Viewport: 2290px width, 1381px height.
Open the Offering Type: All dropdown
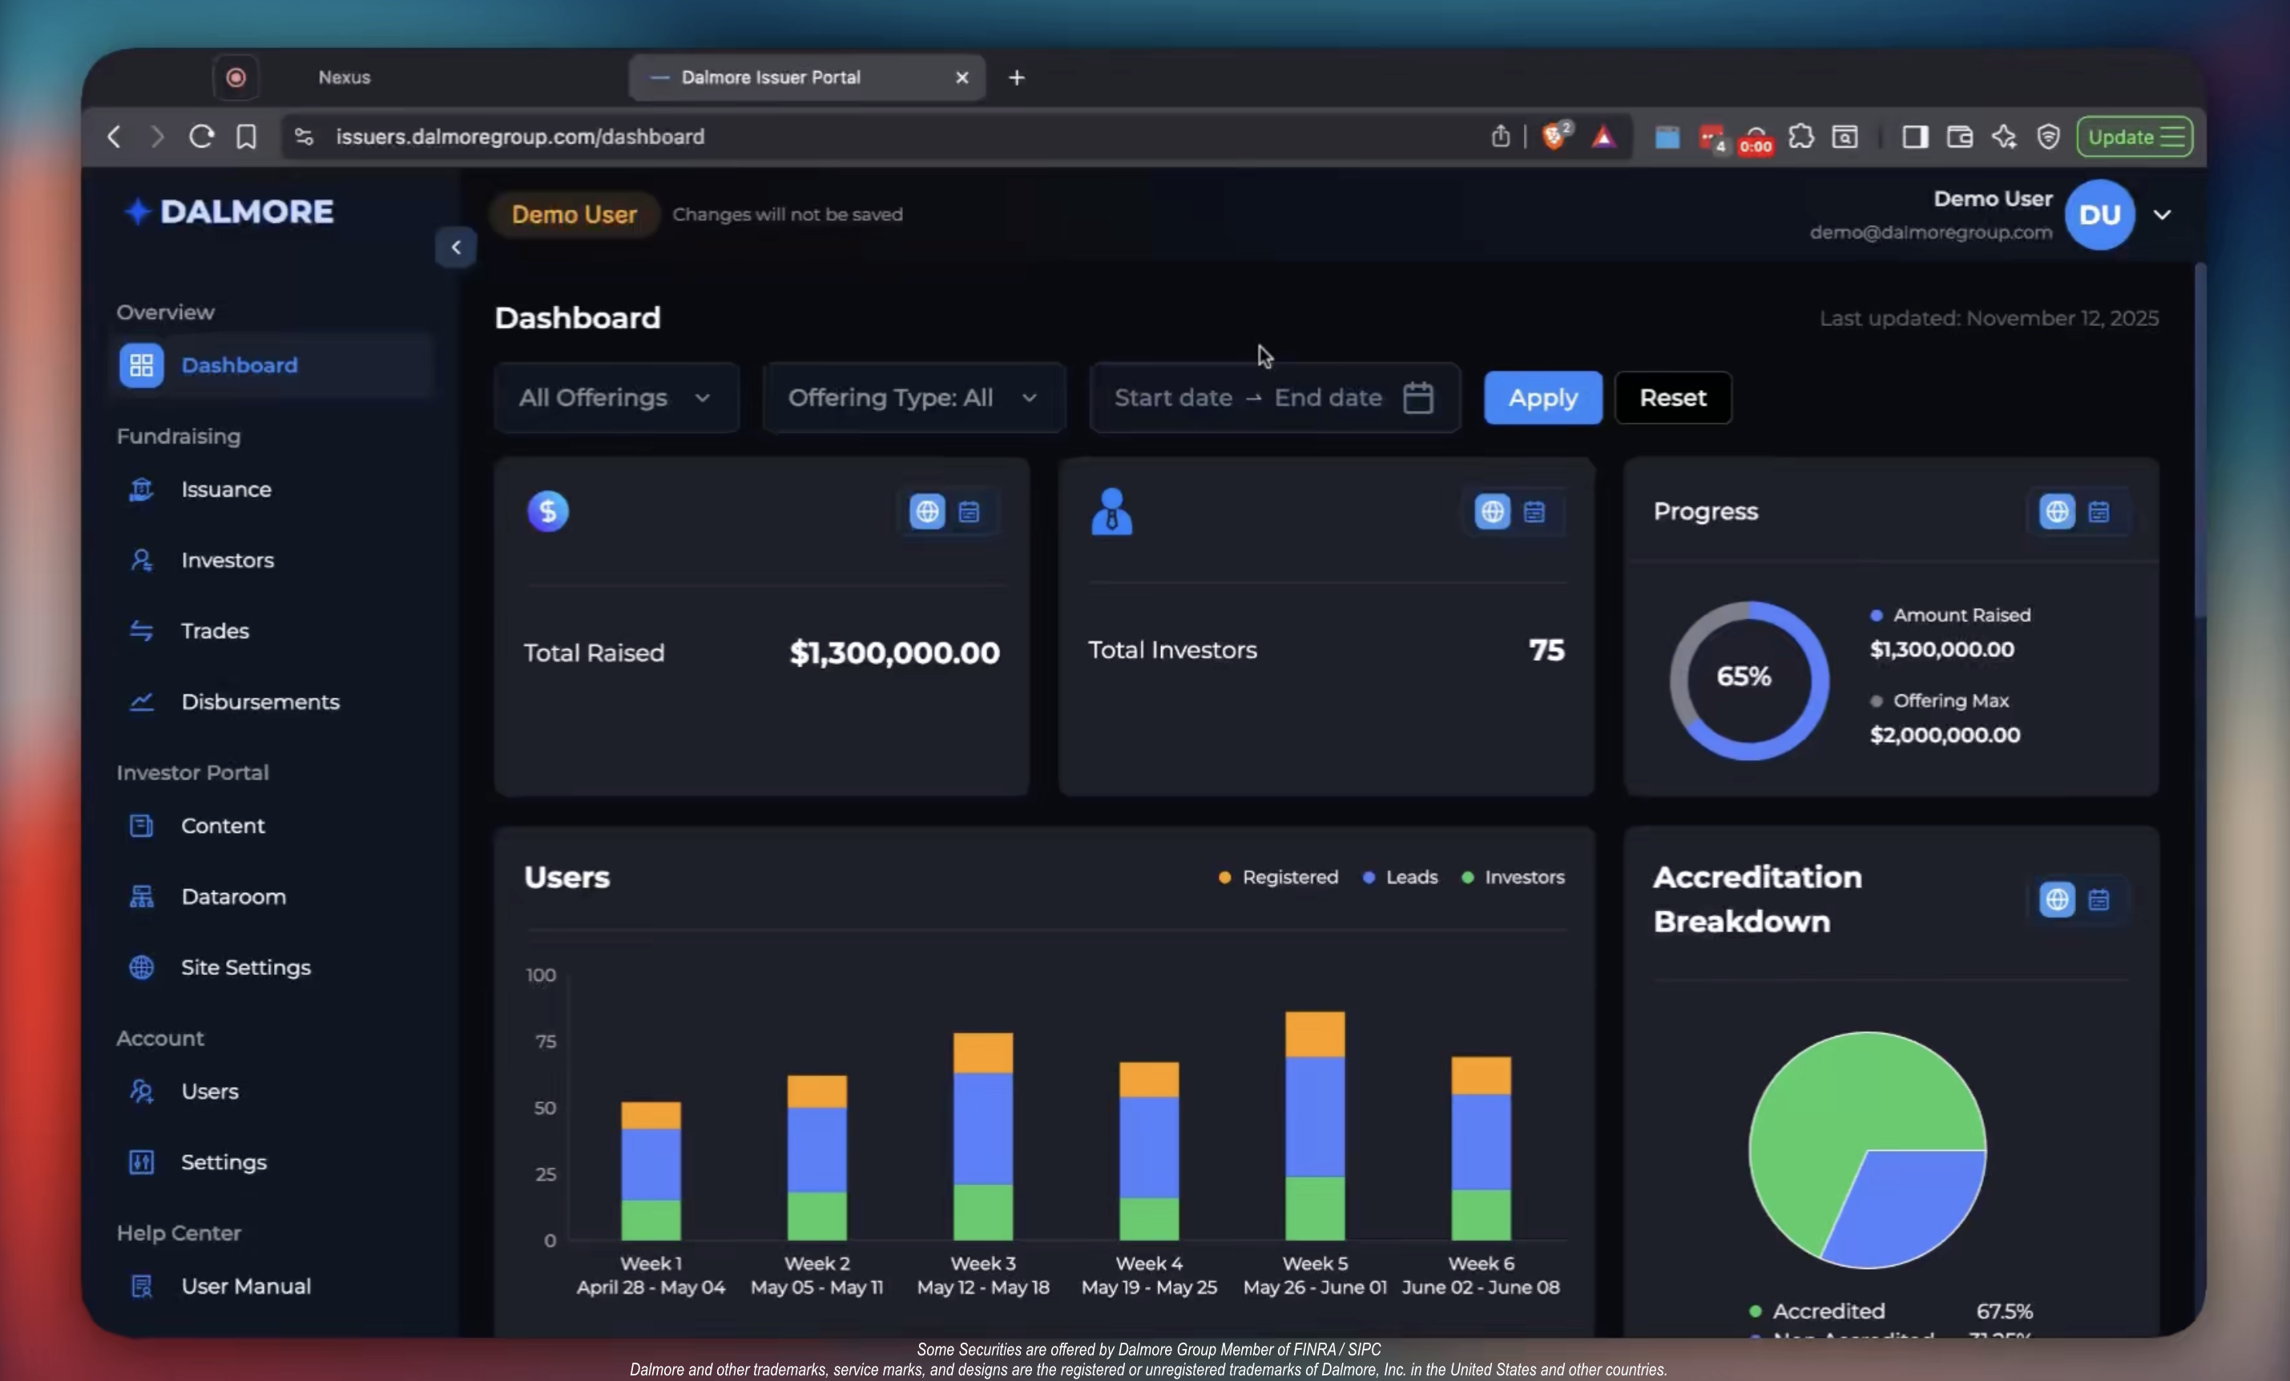tap(913, 398)
